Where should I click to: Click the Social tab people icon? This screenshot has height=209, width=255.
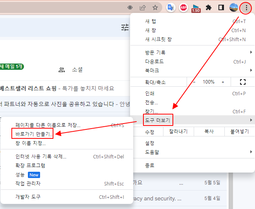point(62,70)
